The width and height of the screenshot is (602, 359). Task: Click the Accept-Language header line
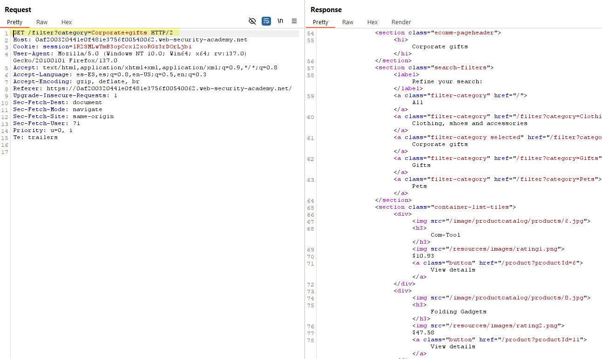[110, 75]
